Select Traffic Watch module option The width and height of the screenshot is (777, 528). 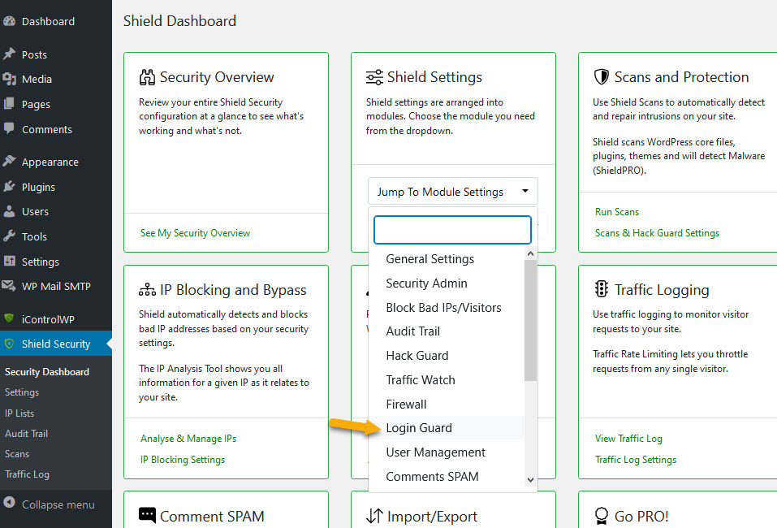click(421, 380)
